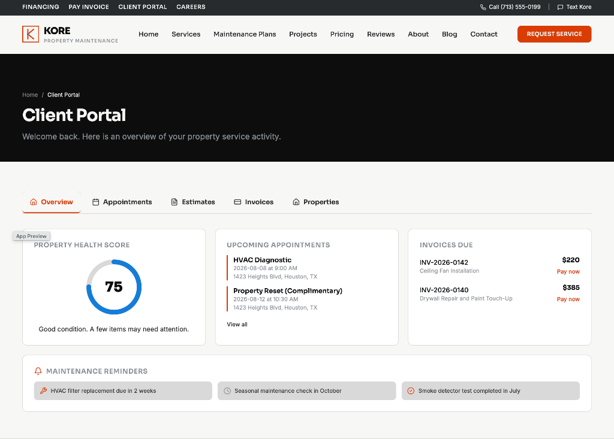Open Client Portal link in top bar
This screenshot has height=439, width=614.
point(143,7)
